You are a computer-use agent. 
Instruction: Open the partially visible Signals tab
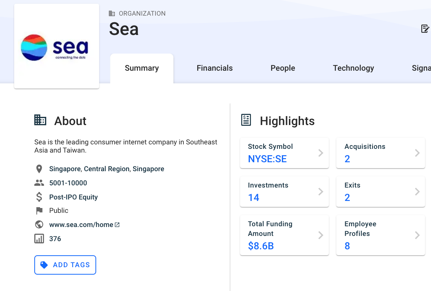point(421,68)
